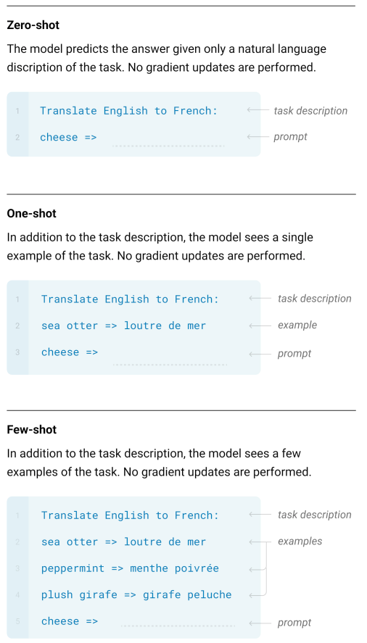Click the 'examples' label in few-shot section
Image resolution: width=367 pixels, height=643 pixels.
point(300,542)
